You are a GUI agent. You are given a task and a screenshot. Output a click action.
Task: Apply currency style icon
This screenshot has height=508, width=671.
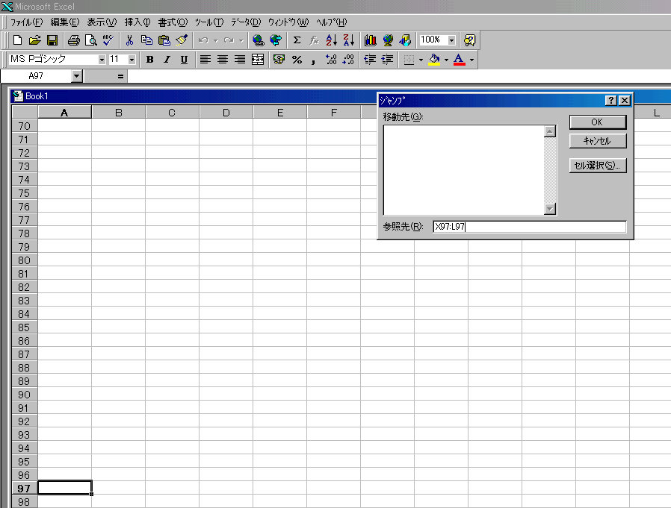tap(279, 60)
